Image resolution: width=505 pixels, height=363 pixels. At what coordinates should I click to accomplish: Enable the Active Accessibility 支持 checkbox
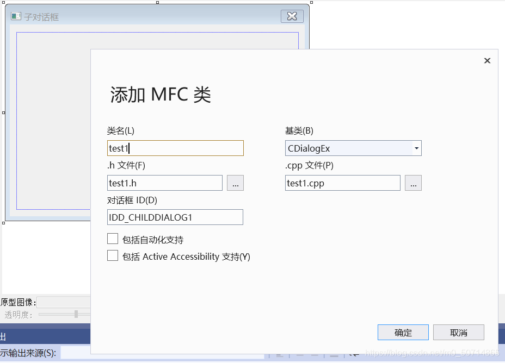click(x=113, y=255)
